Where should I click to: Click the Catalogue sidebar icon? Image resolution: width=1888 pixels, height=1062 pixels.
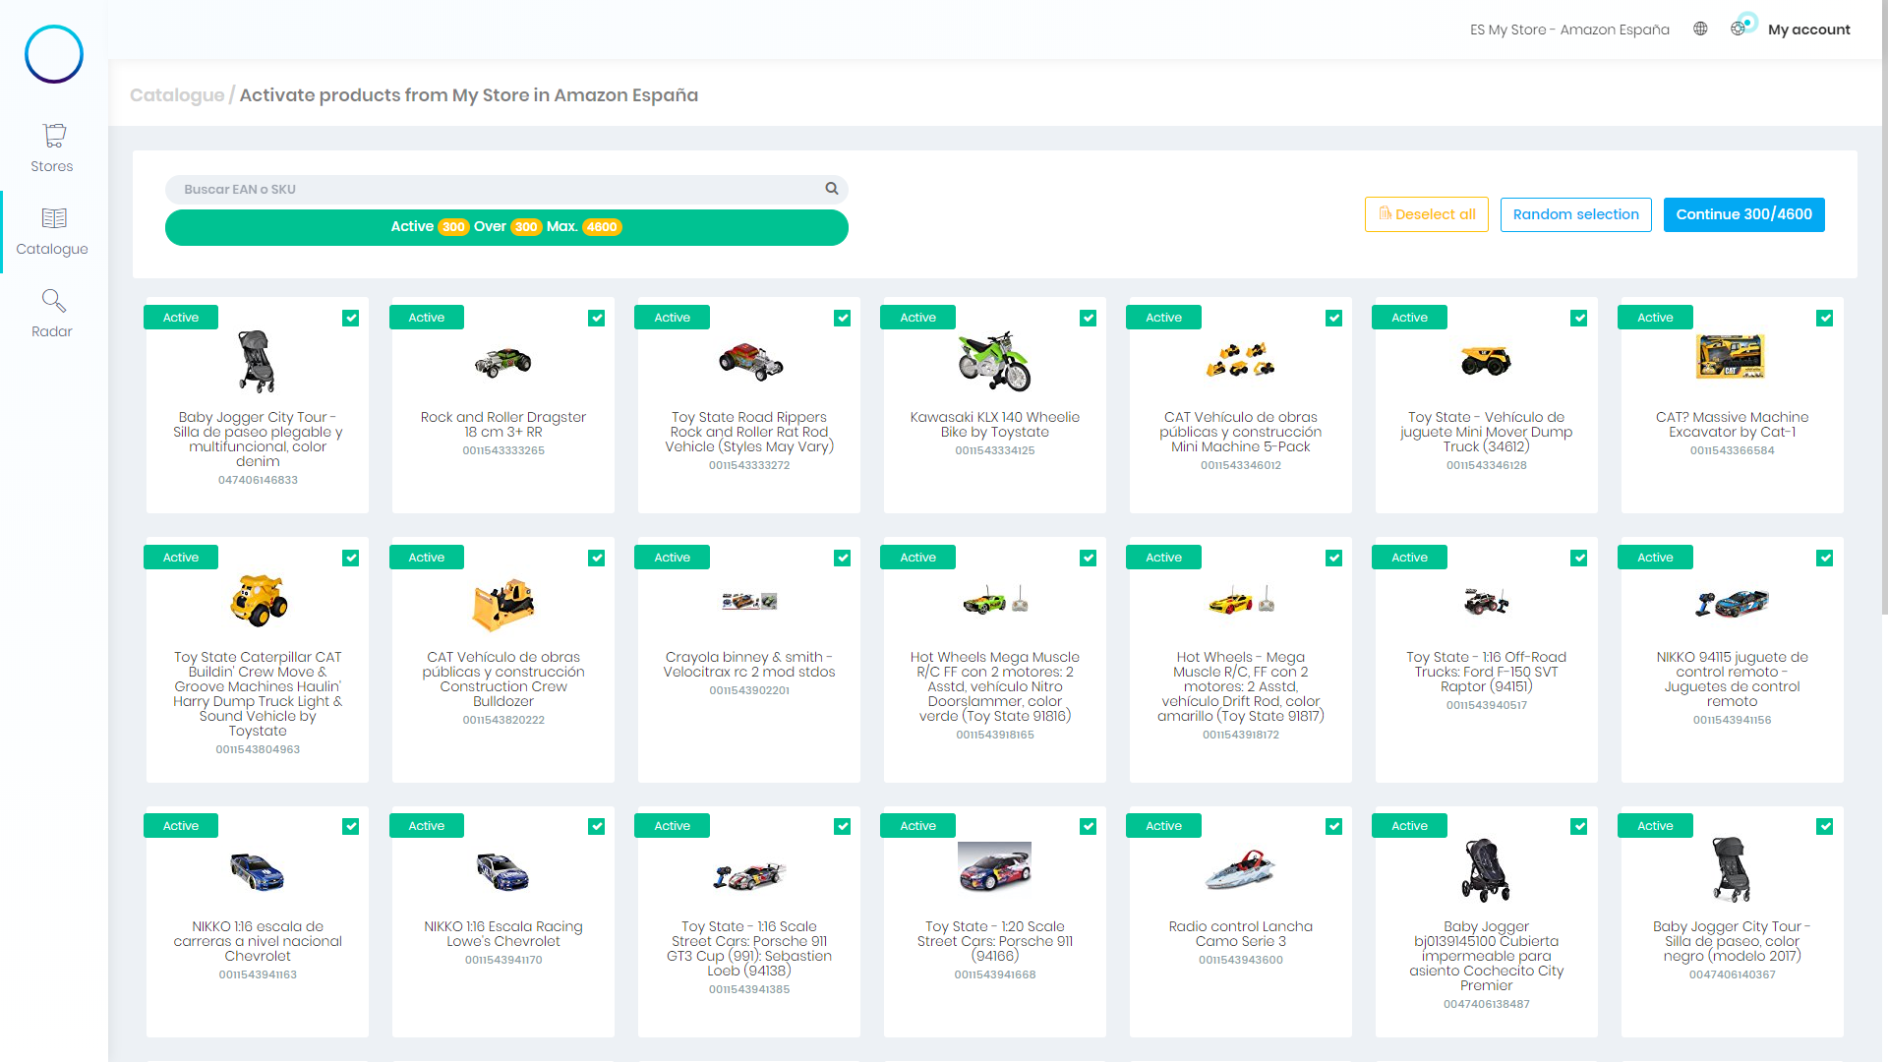coord(52,218)
